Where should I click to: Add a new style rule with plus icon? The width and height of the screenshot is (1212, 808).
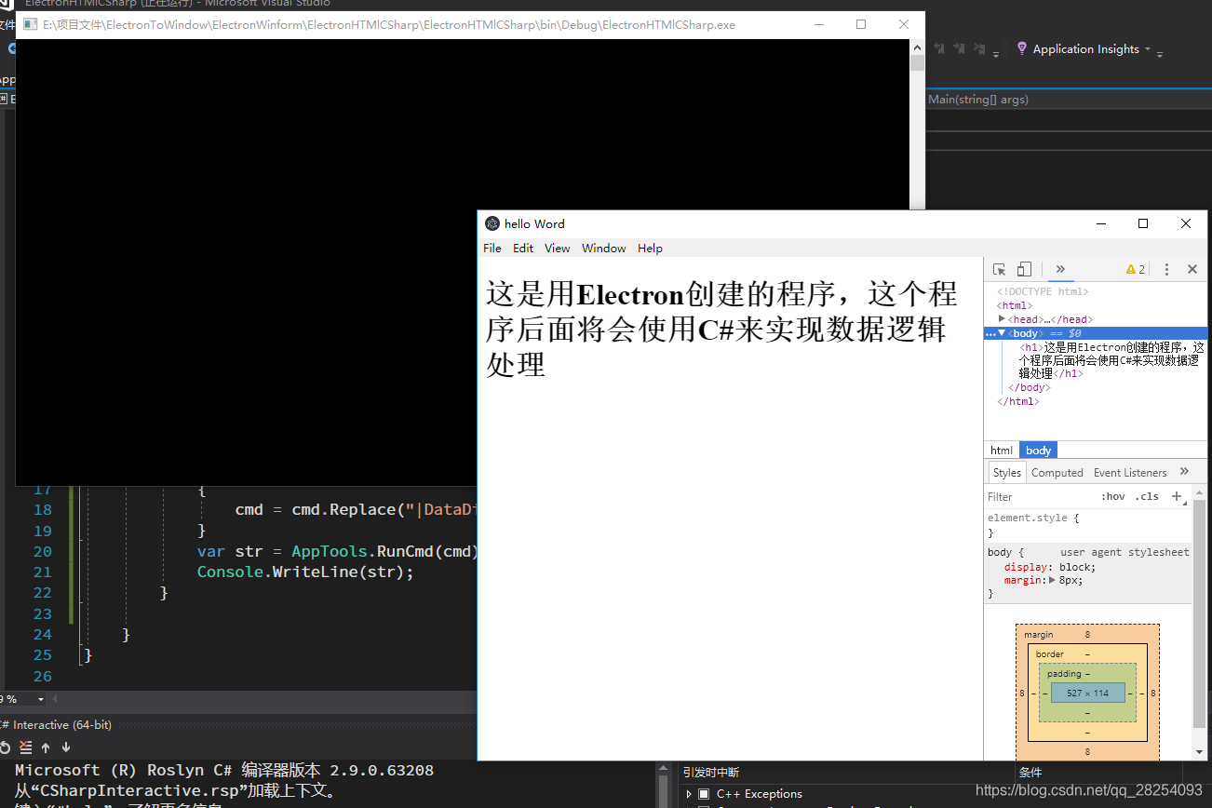(1178, 497)
